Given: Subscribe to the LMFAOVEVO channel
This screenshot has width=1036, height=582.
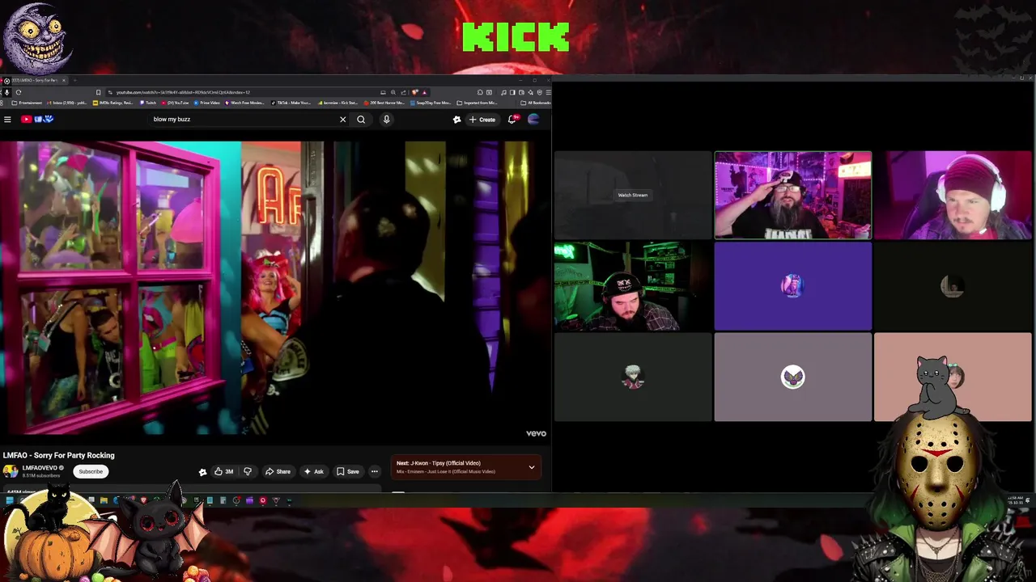Looking at the screenshot, I should [x=91, y=471].
